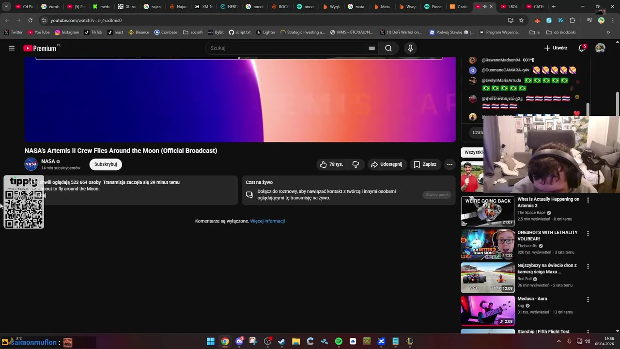Open League of Legends taskbar icon
Image resolution: width=620 pixels, height=349 pixels.
tap(410, 341)
